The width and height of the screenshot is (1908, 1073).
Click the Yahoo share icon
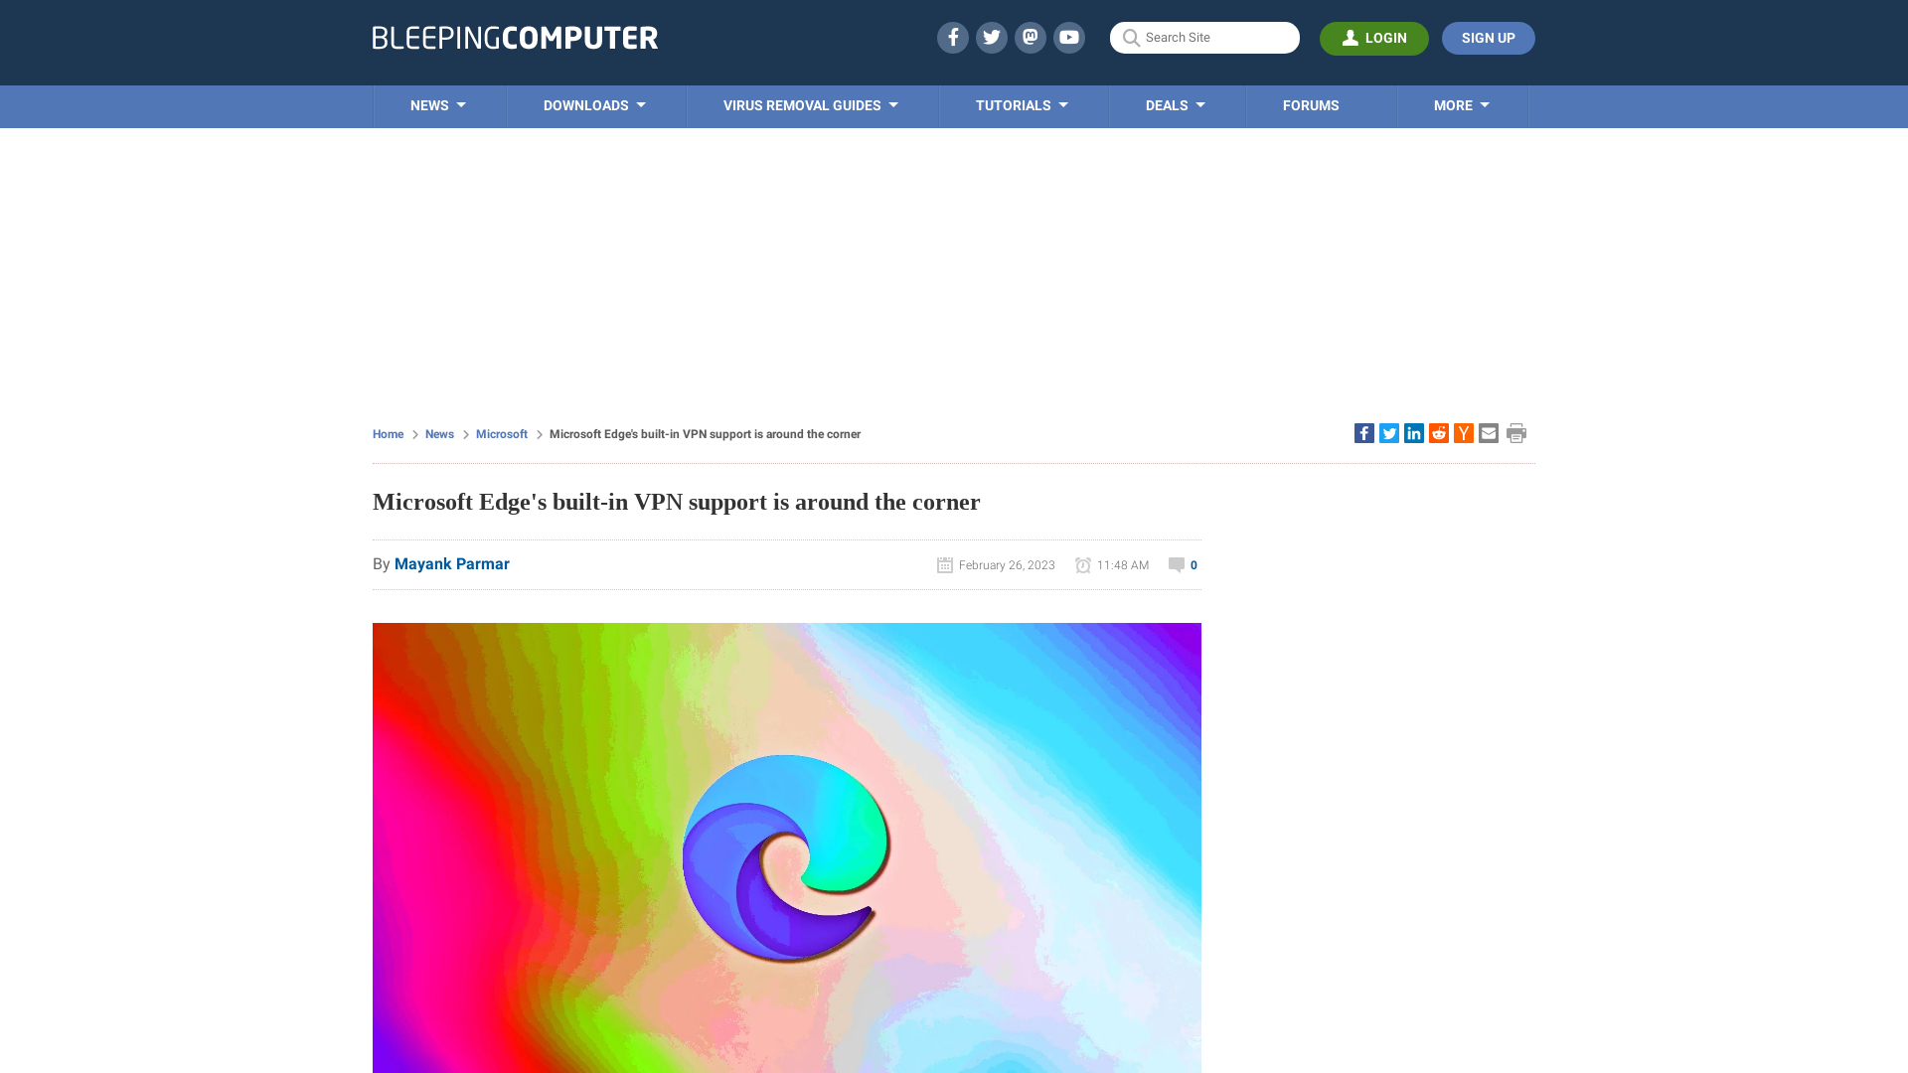pos(1463,432)
